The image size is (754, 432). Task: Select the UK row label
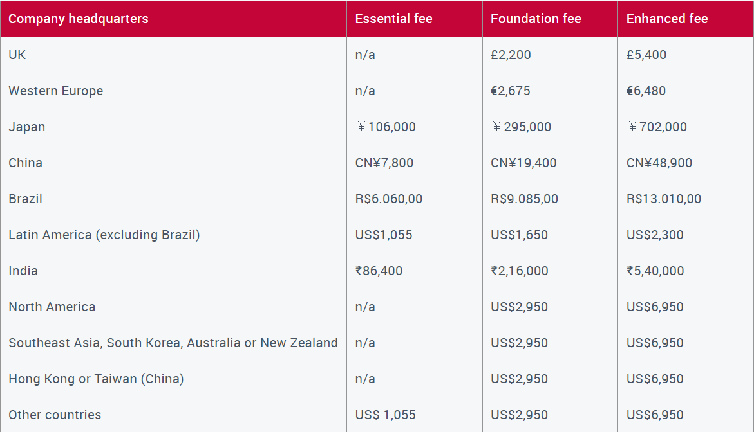click(x=17, y=55)
